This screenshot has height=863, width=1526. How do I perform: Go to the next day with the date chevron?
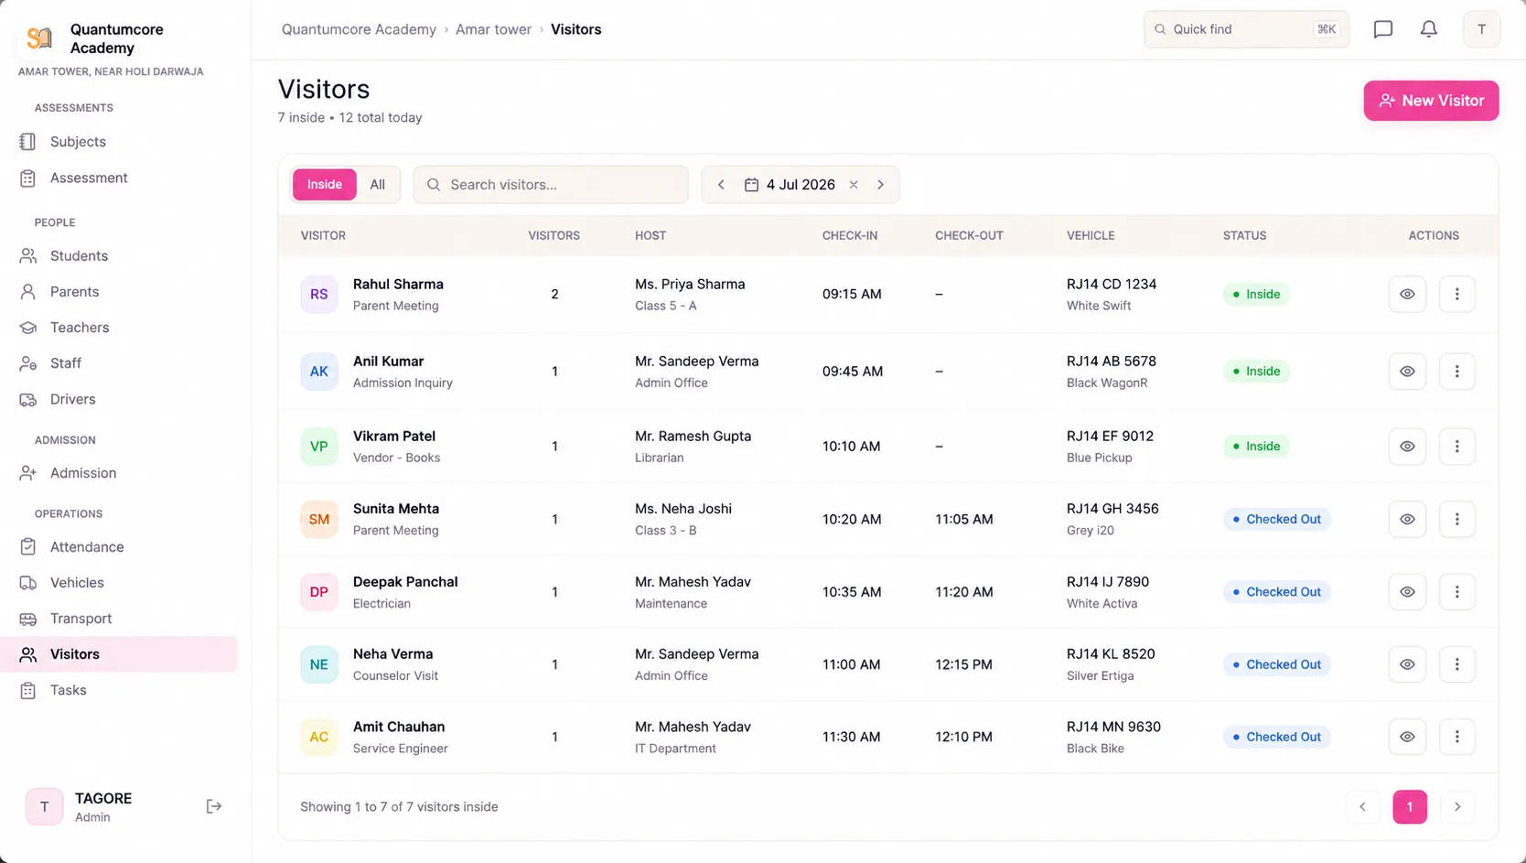coord(881,185)
